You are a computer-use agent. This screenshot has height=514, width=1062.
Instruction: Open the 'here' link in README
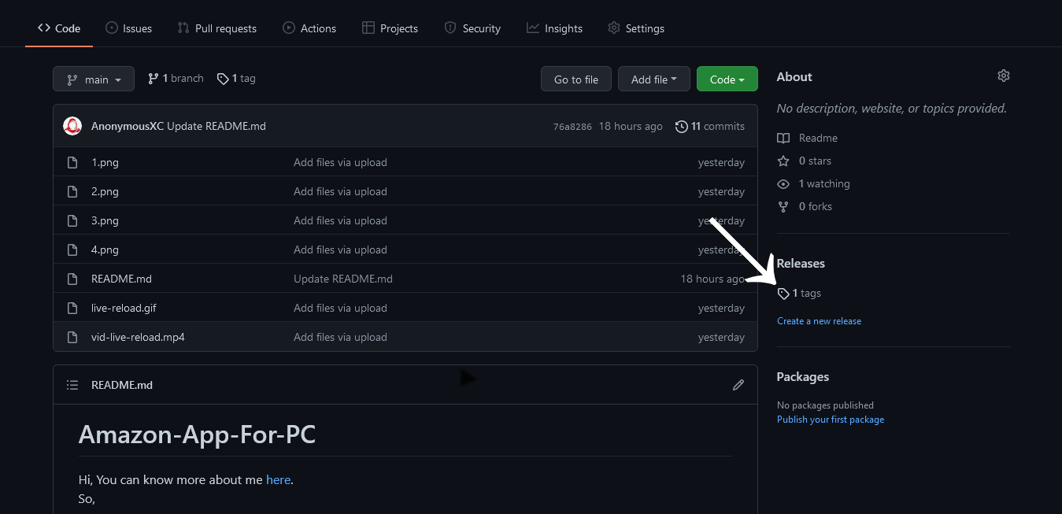point(279,479)
